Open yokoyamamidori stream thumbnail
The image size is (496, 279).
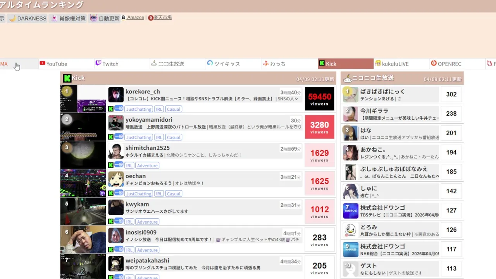[x=83, y=127]
